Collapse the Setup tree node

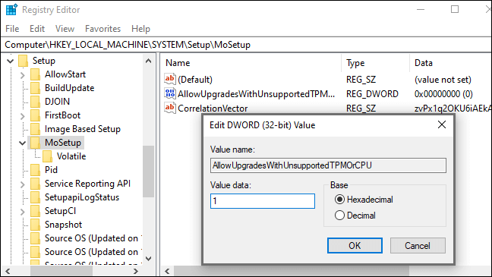coord(11,61)
